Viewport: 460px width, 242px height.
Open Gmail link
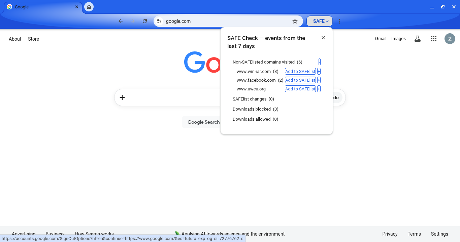point(381,39)
